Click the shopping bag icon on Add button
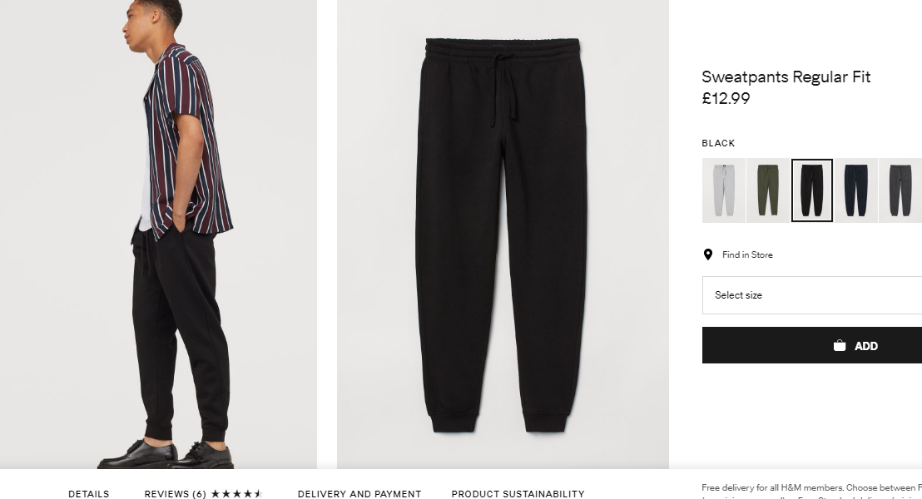 point(840,346)
